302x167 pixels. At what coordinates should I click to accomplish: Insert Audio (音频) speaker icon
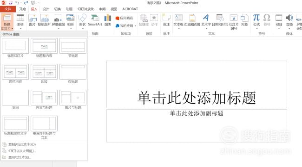(x=289, y=18)
